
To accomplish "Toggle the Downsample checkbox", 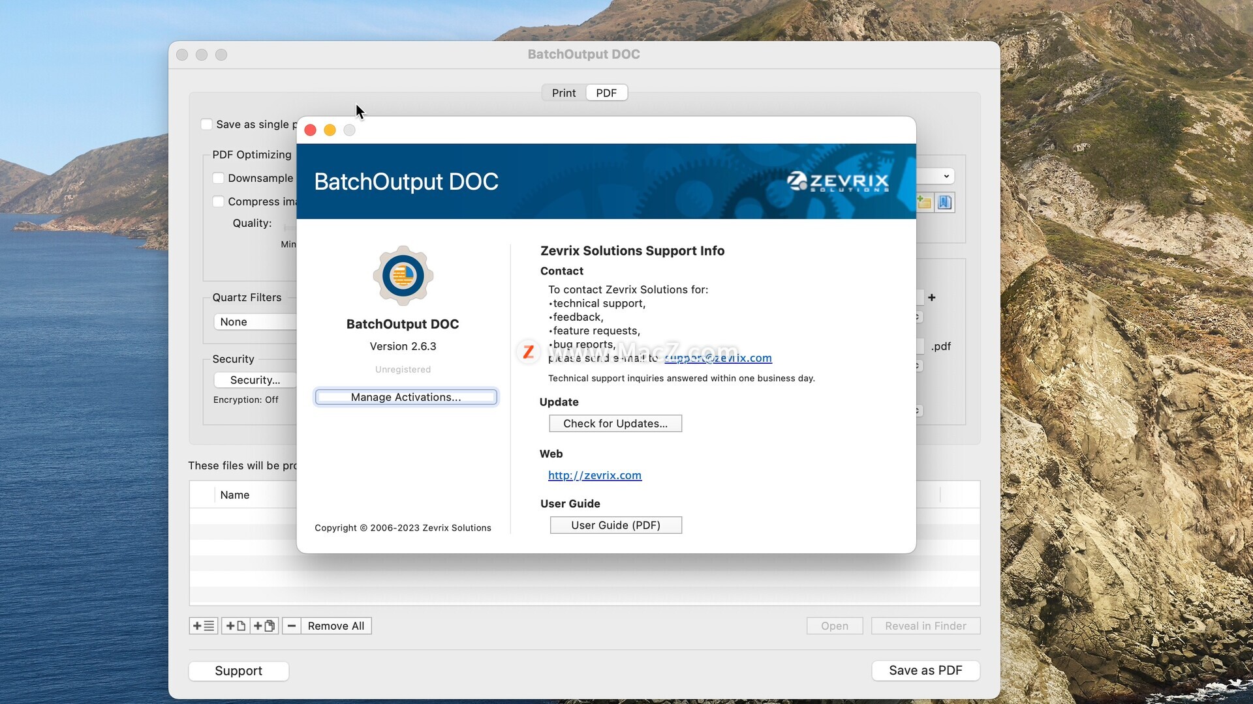I will (219, 178).
